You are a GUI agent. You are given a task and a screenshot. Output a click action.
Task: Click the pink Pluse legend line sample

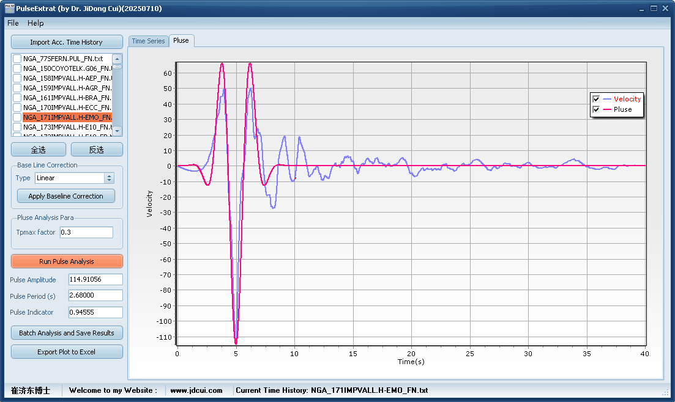[x=607, y=109]
